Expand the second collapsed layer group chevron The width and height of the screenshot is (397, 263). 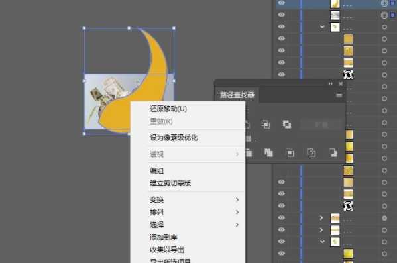[321, 230]
